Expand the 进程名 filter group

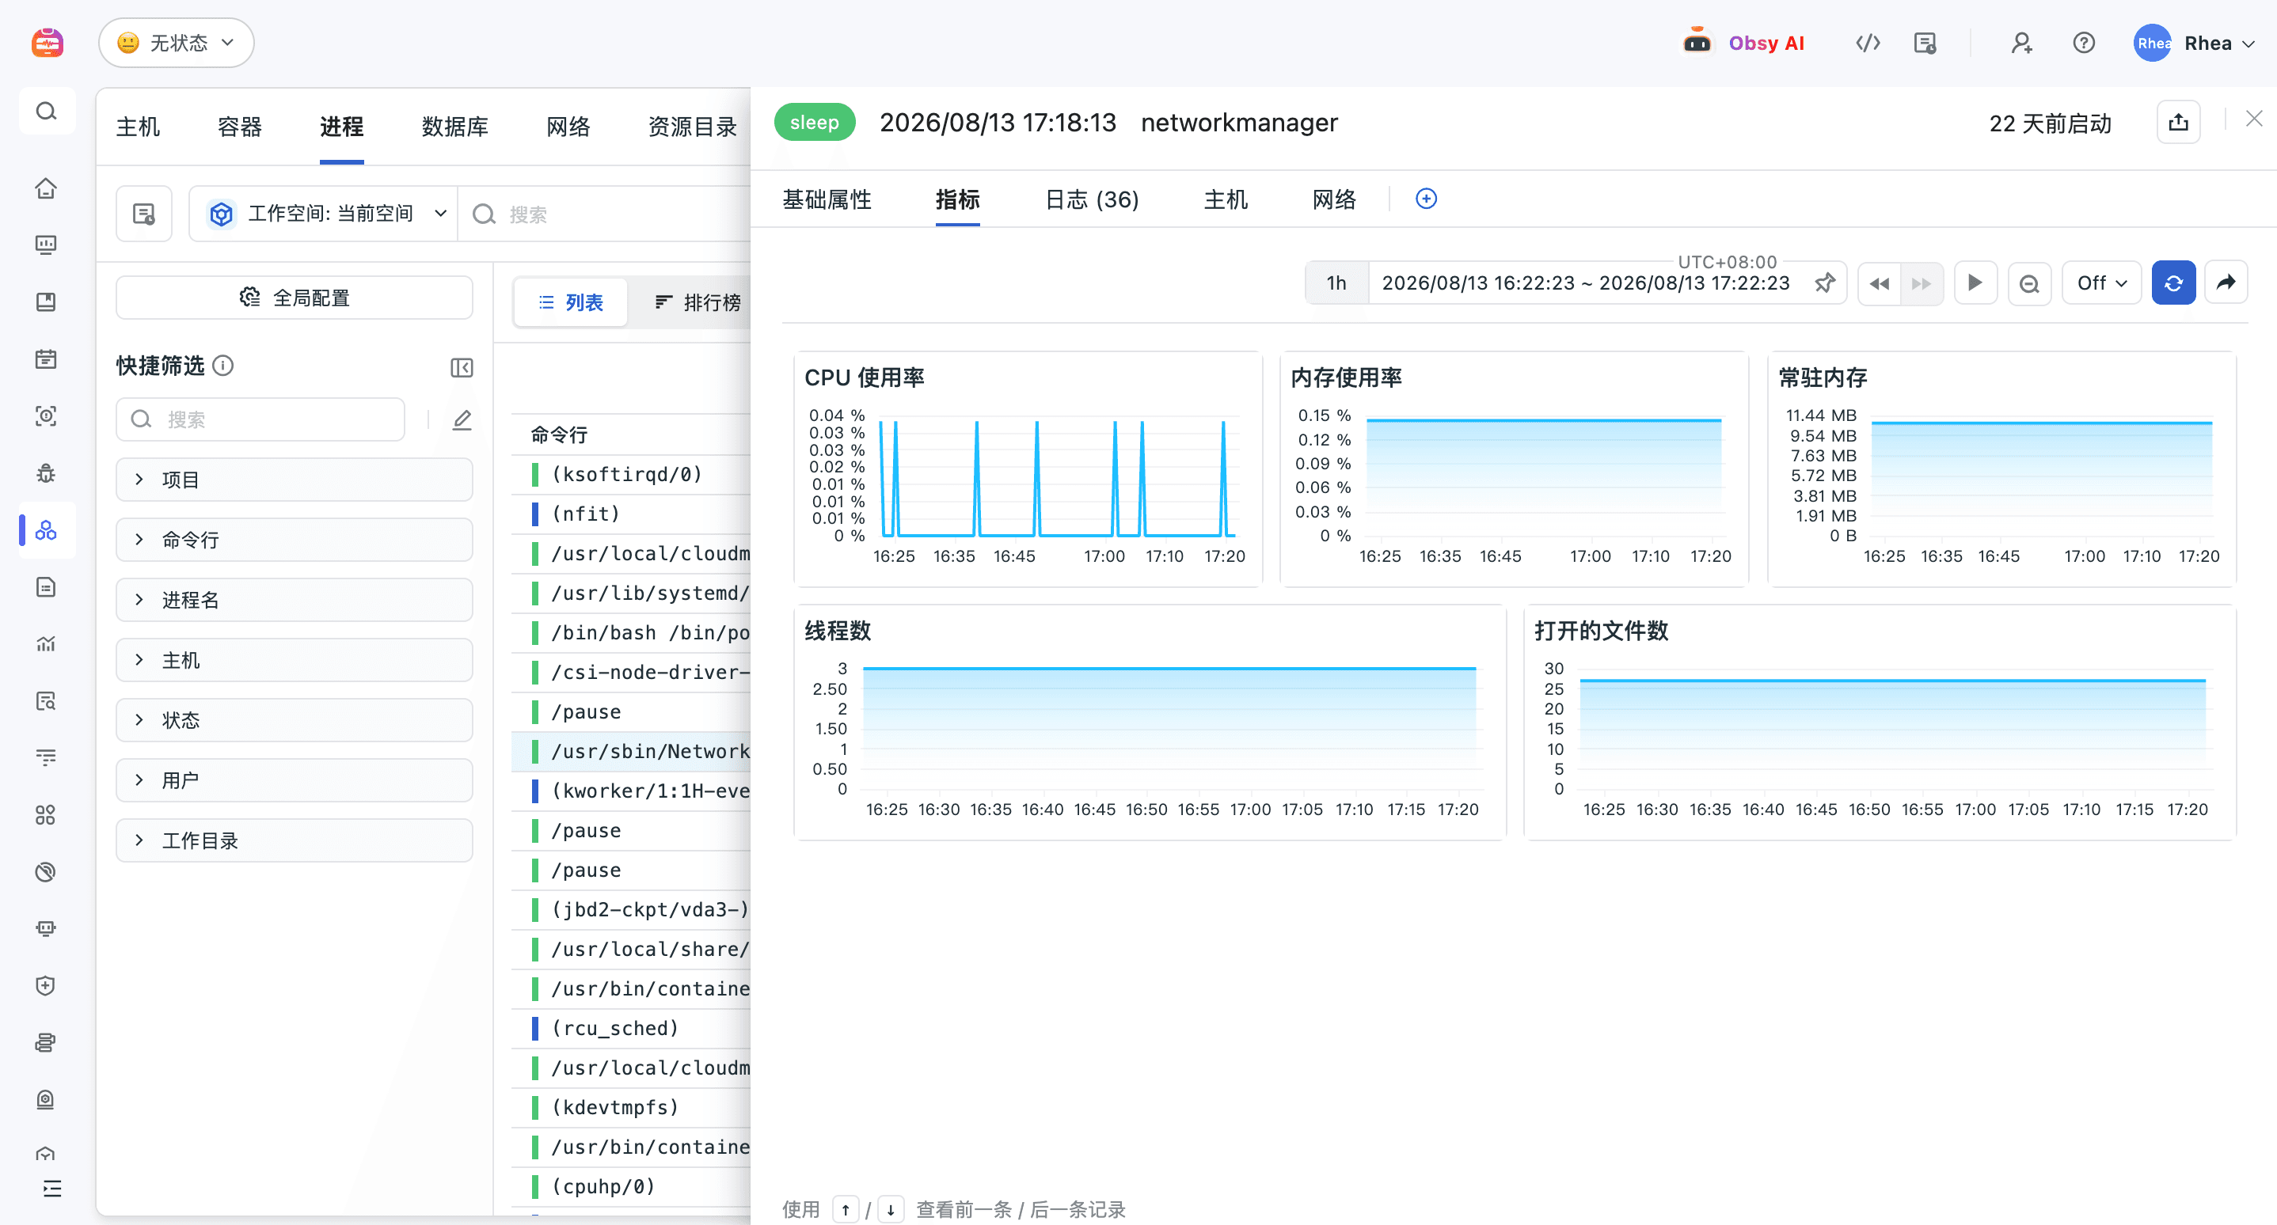click(x=295, y=600)
